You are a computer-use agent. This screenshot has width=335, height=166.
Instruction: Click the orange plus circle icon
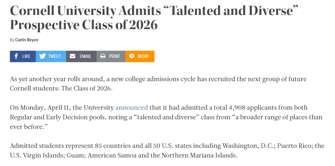point(132,56)
